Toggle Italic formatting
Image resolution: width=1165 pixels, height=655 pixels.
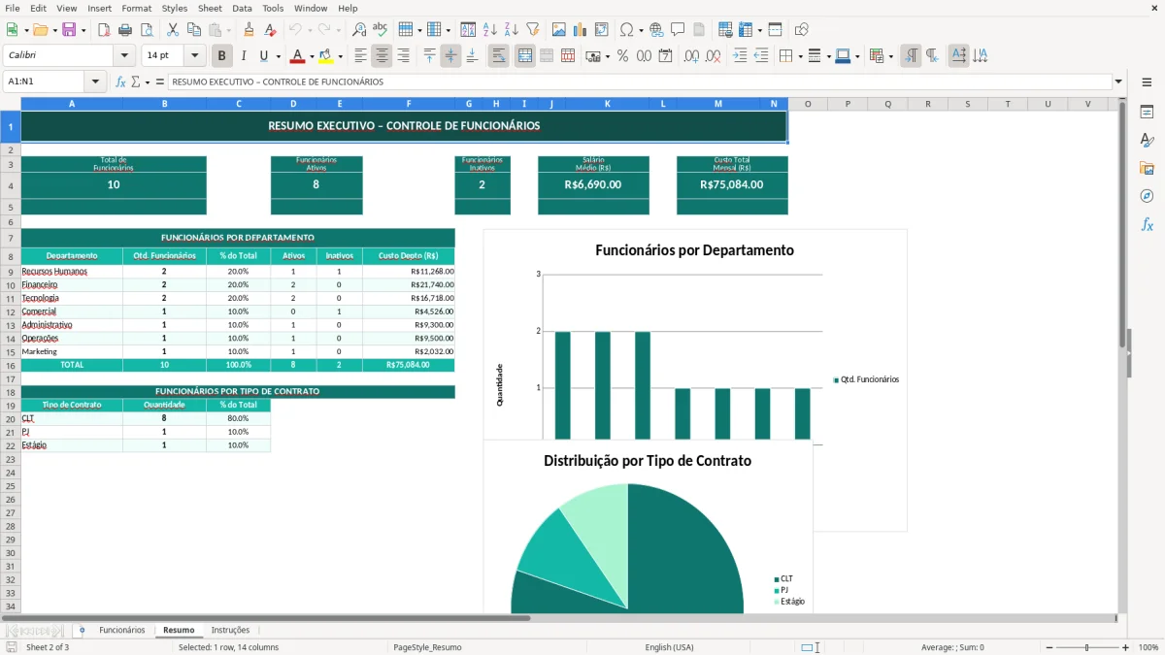coord(244,56)
